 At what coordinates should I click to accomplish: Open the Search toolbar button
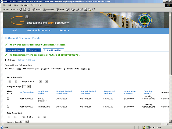pyautogui.click(x=37, y=9)
